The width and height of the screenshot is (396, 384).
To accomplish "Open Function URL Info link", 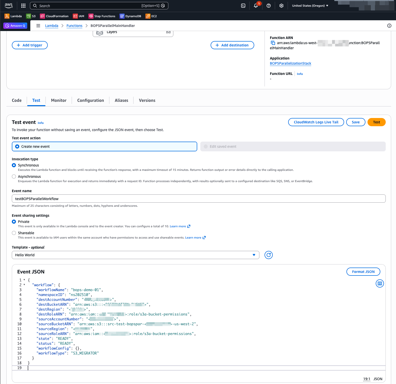I will tap(300, 74).
